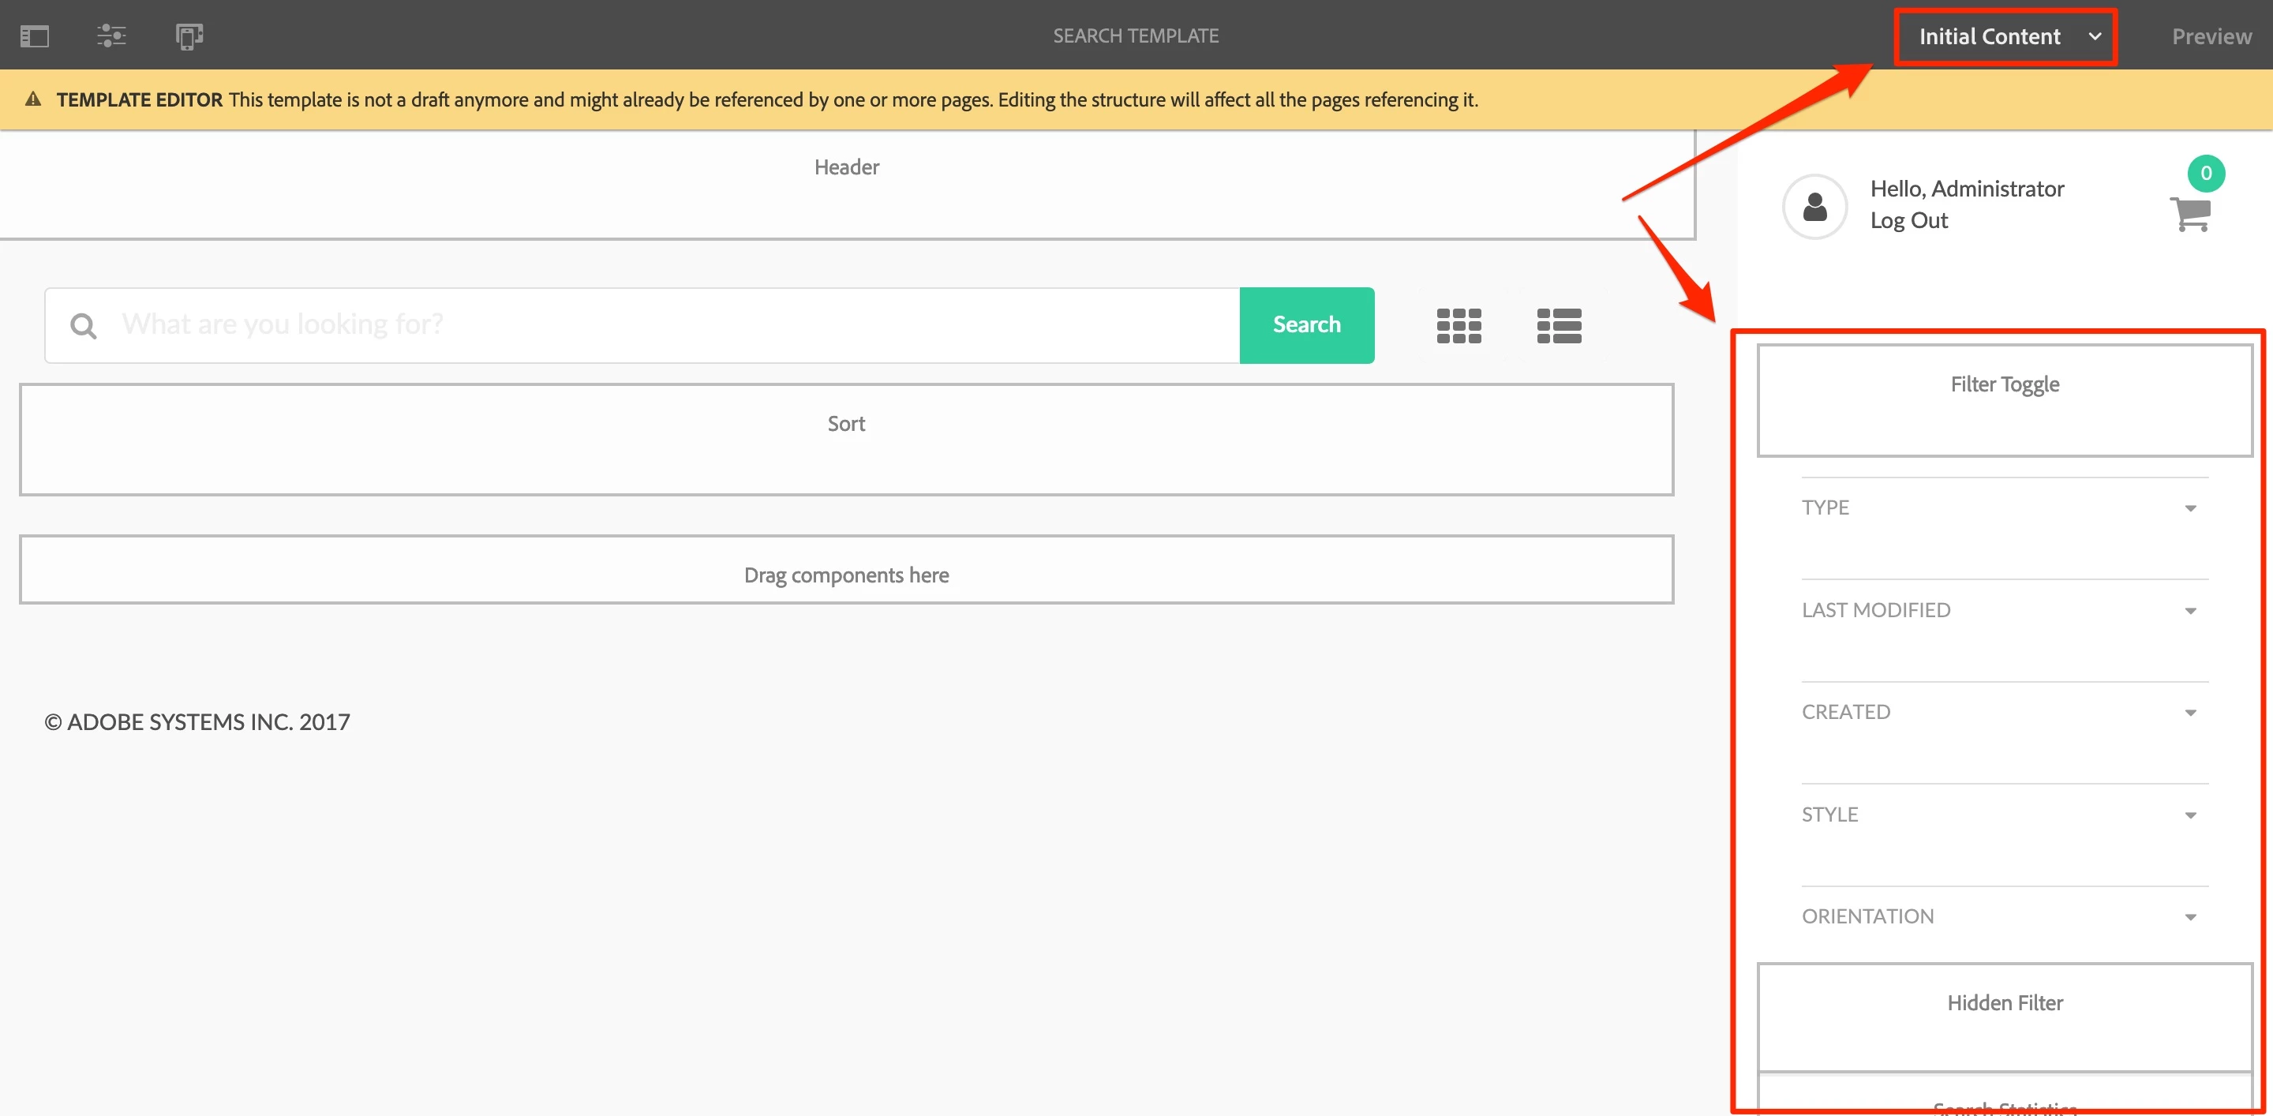
Task: Click the search text input field
Action: pos(671,324)
